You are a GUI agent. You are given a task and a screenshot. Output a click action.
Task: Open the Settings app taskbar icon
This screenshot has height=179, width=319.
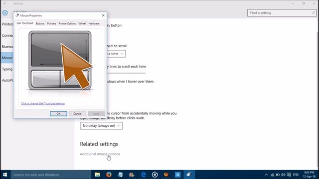(x=177, y=175)
